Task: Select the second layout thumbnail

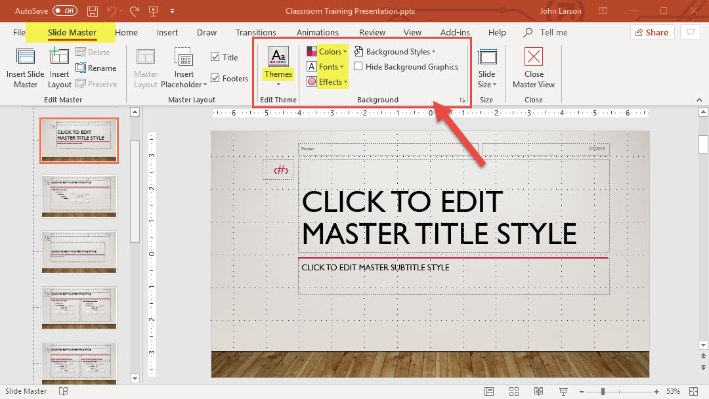Action: pyautogui.click(x=79, y=196)
